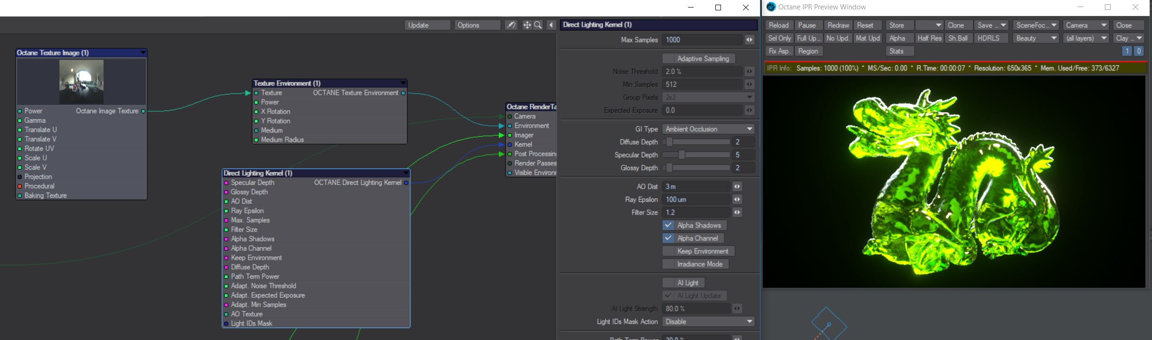Click the OCTANE Direct Lighting Kernel output port
Viewport: 1152px width, 340px height.
coord(406,183)
